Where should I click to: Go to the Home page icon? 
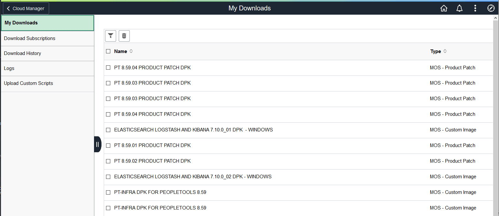(444, 8)
